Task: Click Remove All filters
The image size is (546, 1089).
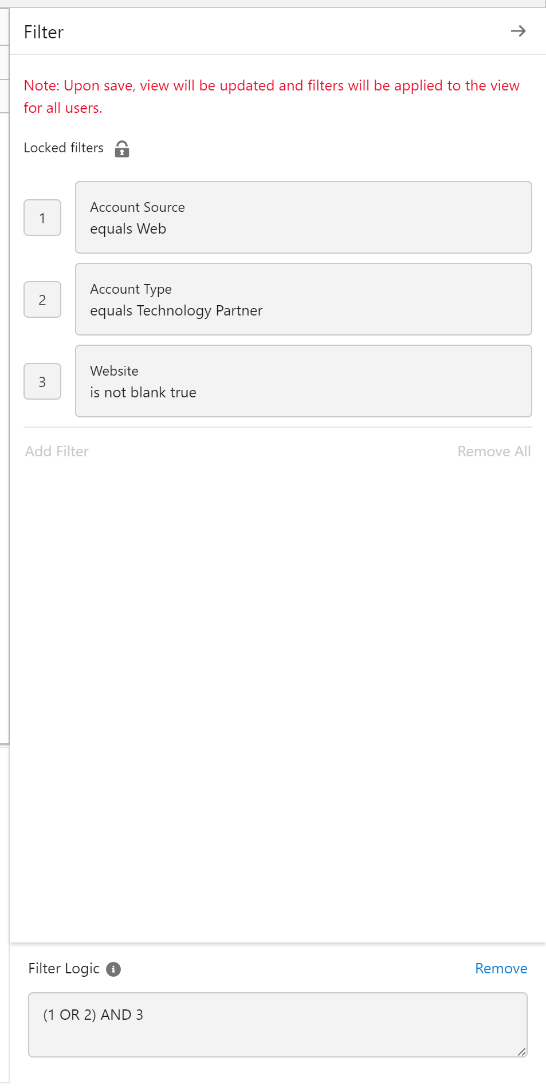Action: point(494,452)
